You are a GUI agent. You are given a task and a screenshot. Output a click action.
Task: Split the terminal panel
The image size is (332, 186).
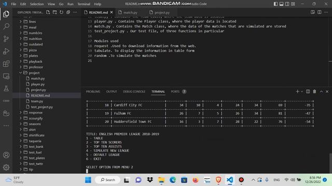[308, 91]
